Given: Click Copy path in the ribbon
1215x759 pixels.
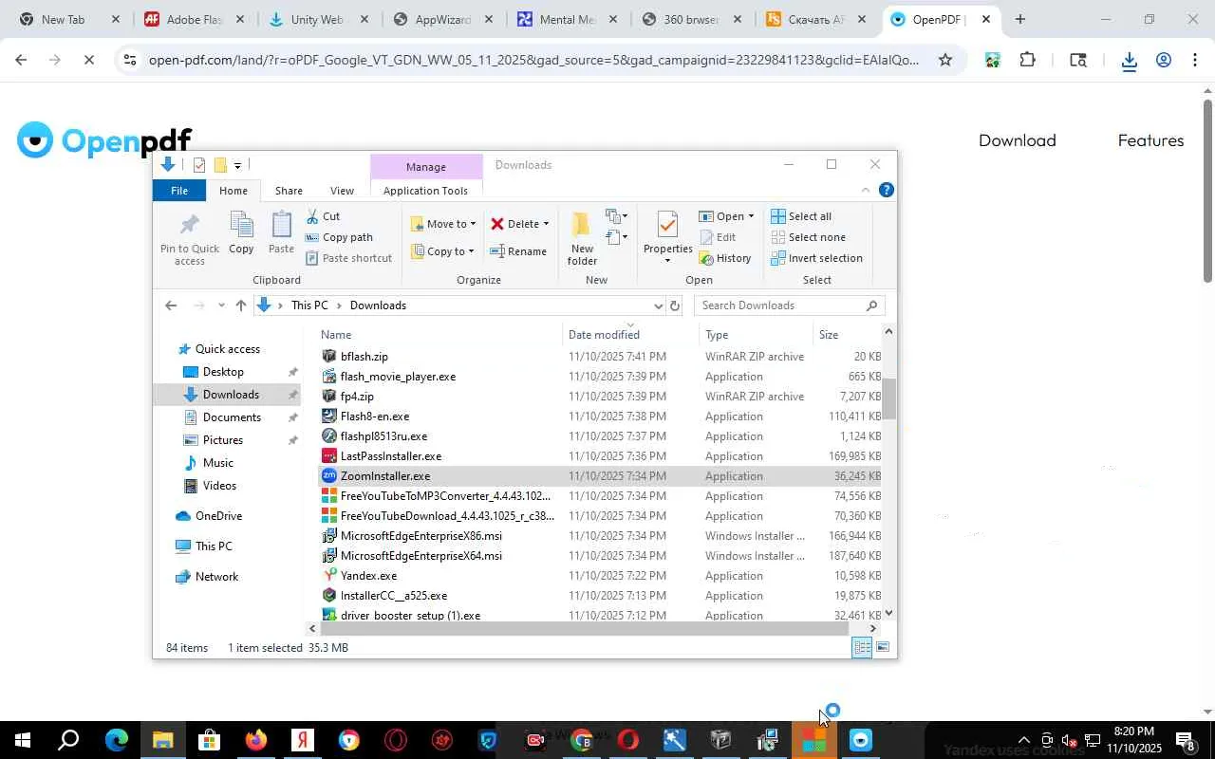Looking at the screenshot, I should (x=339, y=237).
